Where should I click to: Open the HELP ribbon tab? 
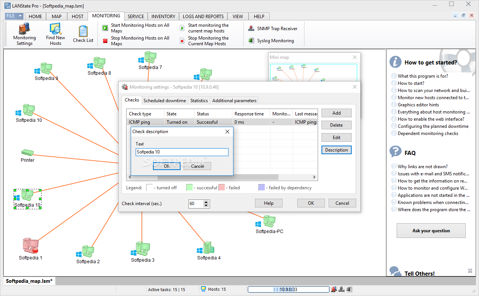point(259,16)
